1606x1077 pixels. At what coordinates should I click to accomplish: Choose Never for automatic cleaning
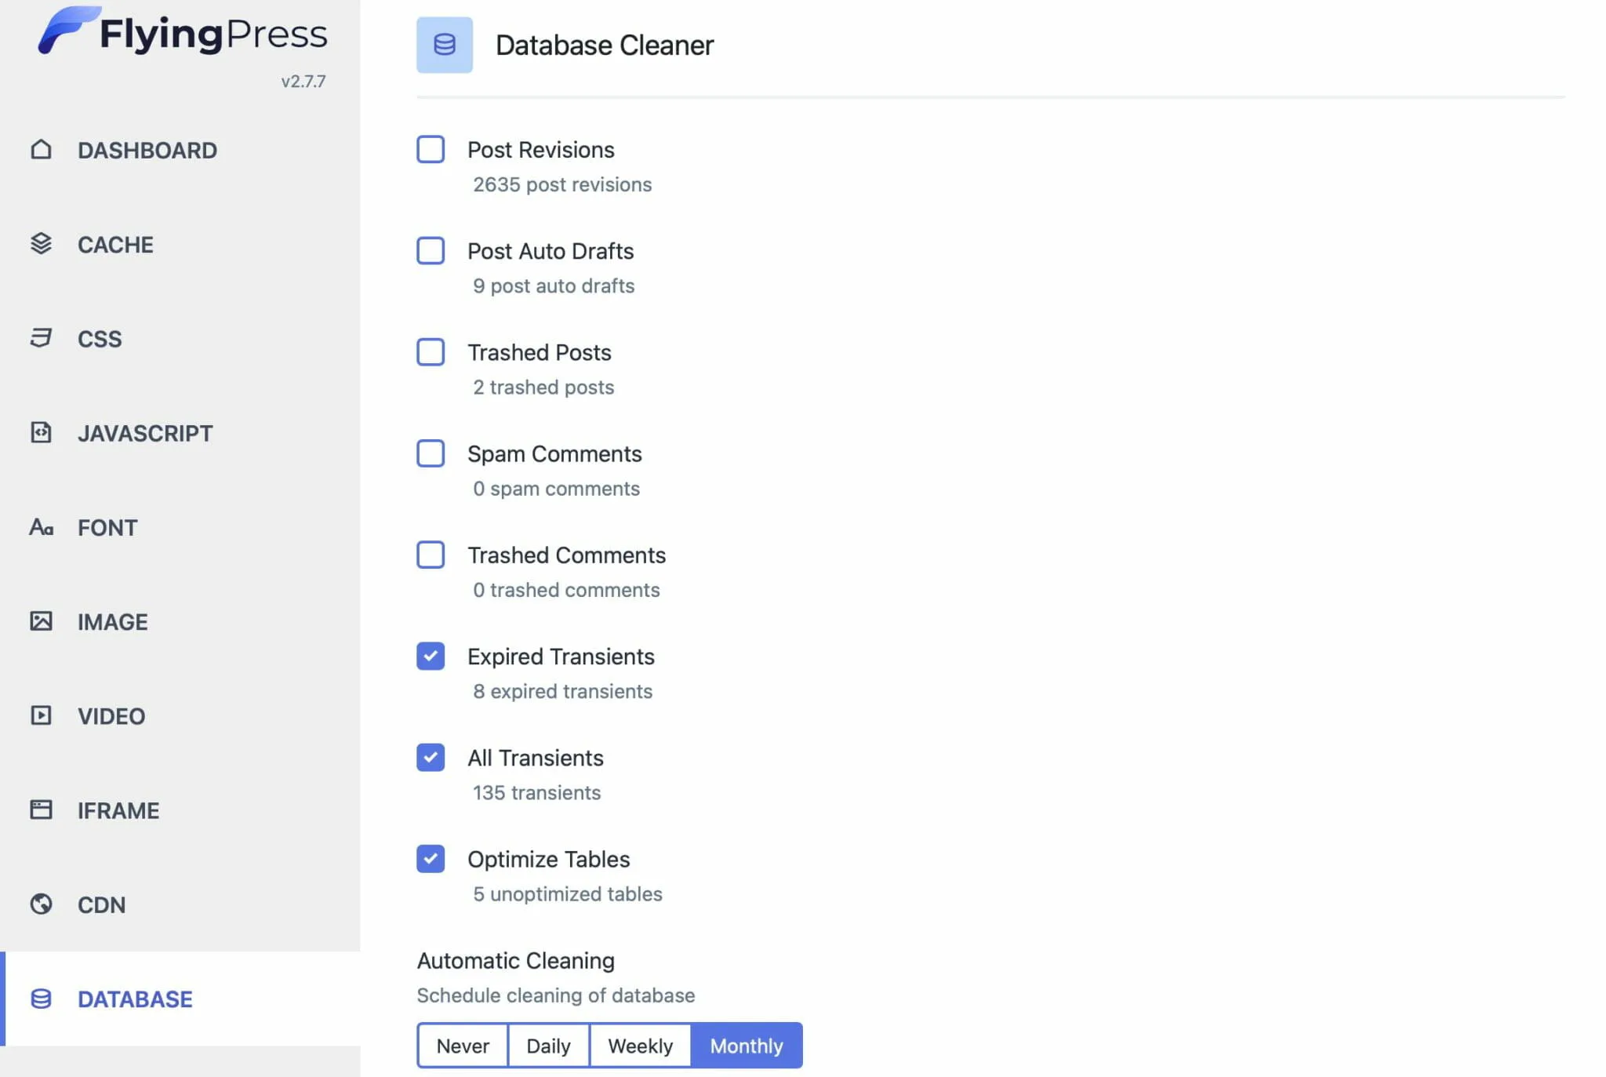[x=463, y=1046]
